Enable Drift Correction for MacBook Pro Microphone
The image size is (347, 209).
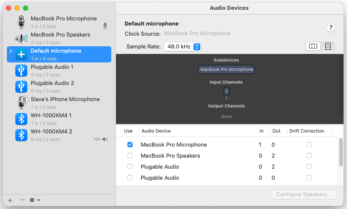tap(309, 144)
